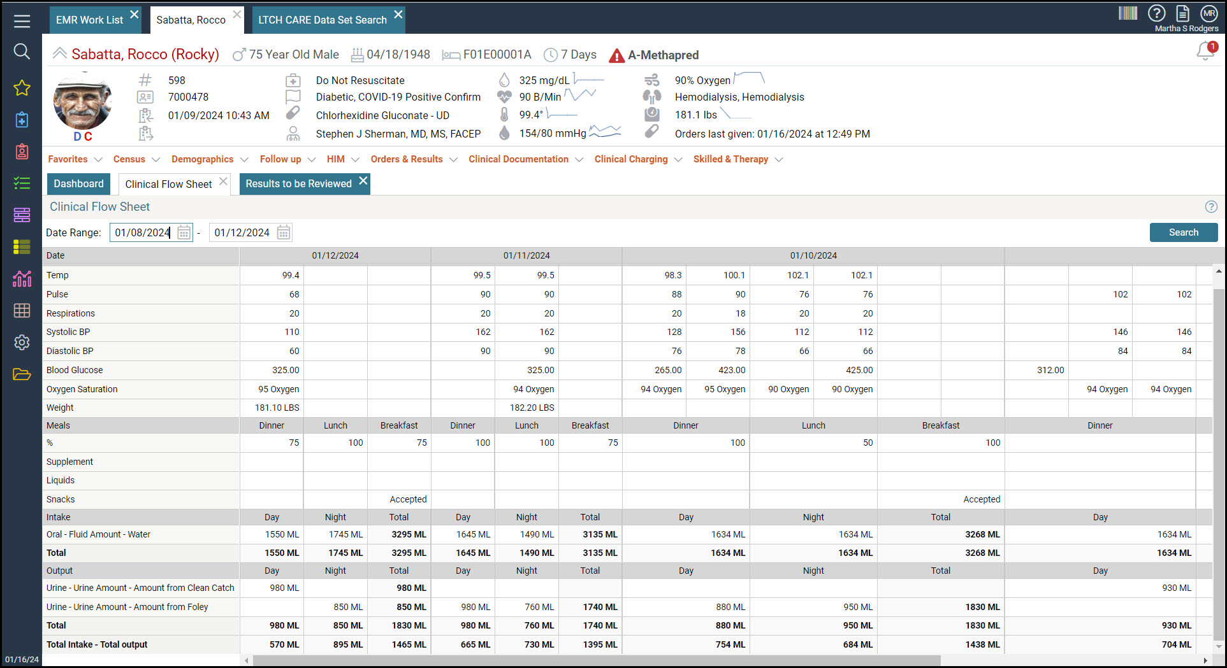The height and width of the screenshot is (668, 1227).
Task: Select the patient ID badge icon
Action: point(22,152)
